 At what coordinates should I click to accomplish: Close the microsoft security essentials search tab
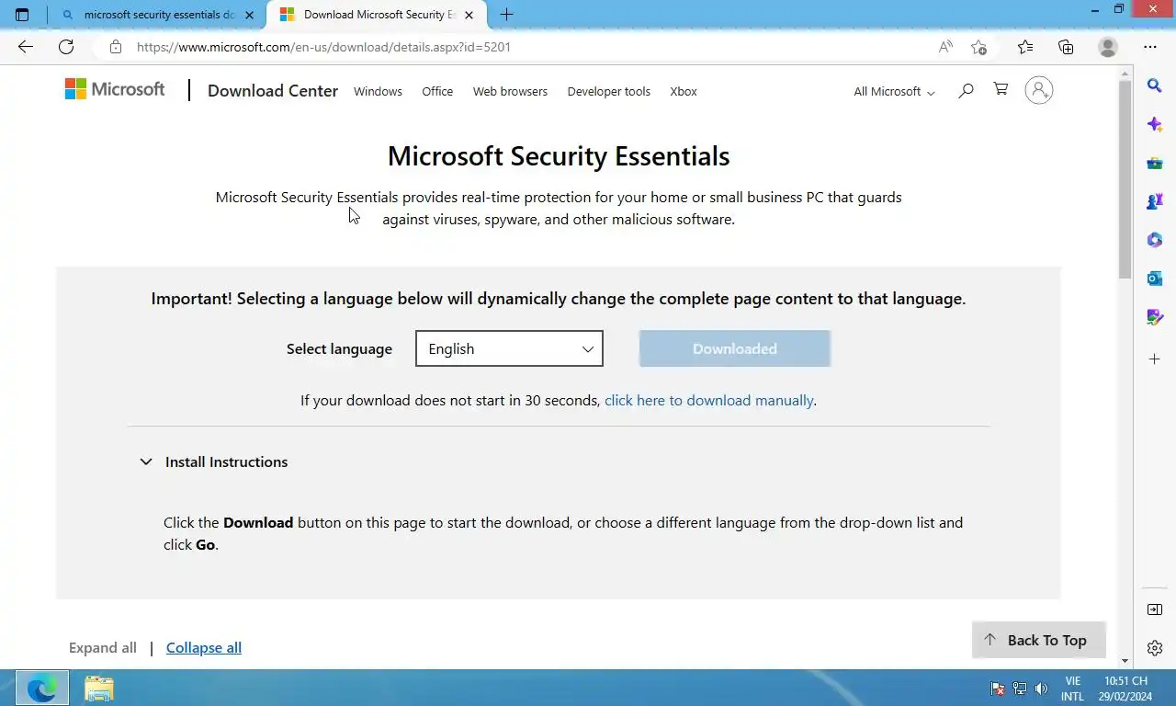249,15
